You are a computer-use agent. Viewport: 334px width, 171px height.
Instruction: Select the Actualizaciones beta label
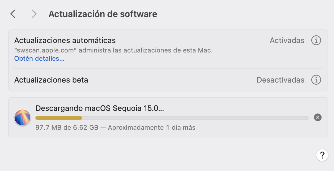(x=51, y=80)
